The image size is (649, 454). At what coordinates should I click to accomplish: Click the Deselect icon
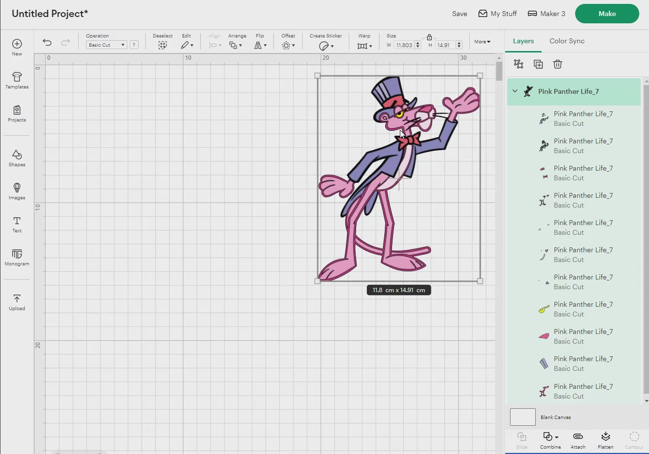[163, 45]
